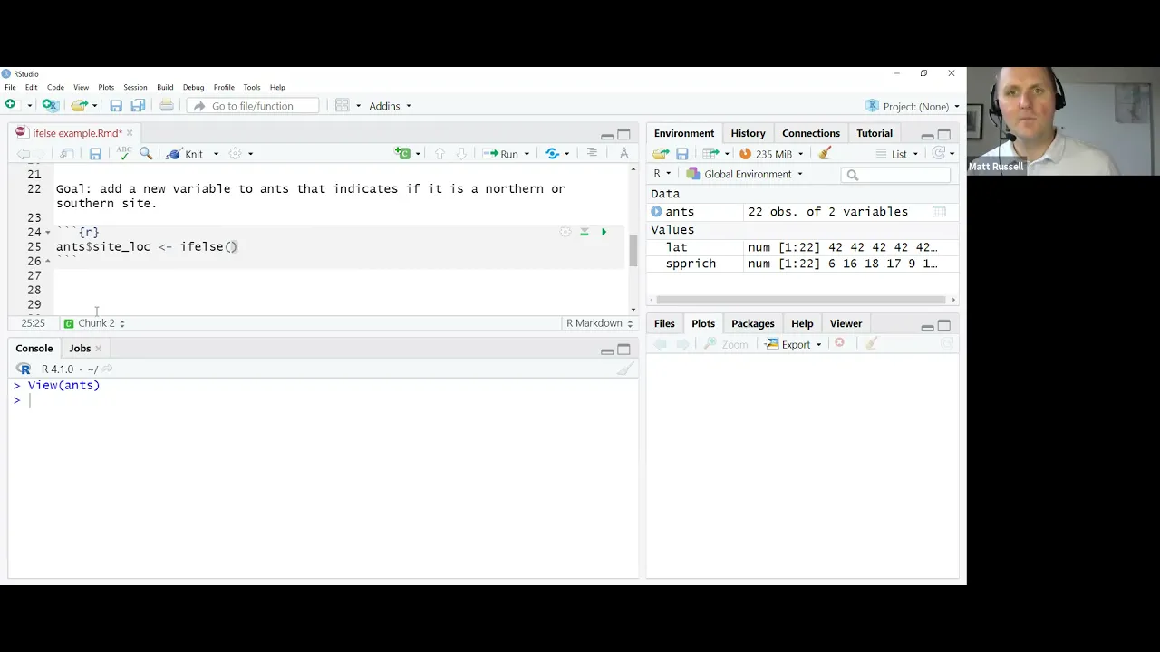
Task: Click the Zoom plot button
Action: pos(727,344)
